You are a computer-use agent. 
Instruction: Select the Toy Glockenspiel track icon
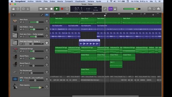(x=15, y=72)
